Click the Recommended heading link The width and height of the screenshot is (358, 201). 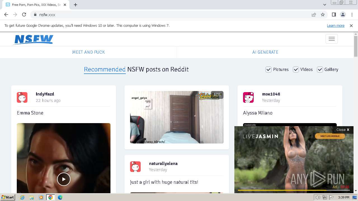click(x=105, y=69)
